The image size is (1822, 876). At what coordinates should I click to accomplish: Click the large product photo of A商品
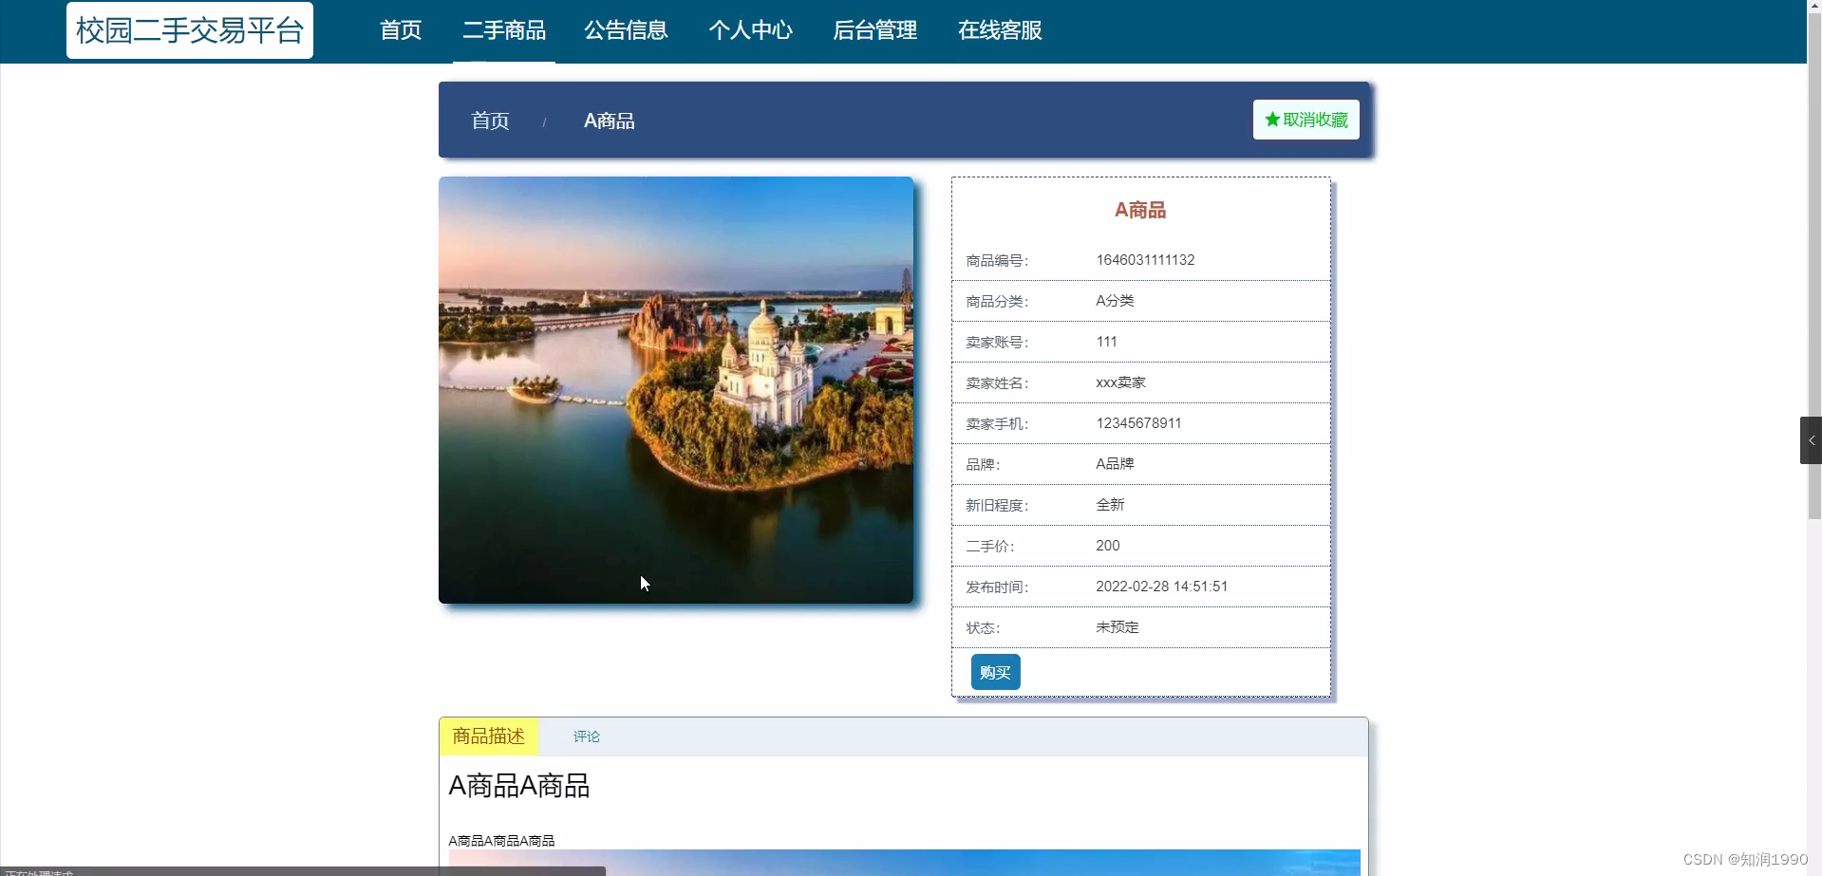[x=675, y=389]
